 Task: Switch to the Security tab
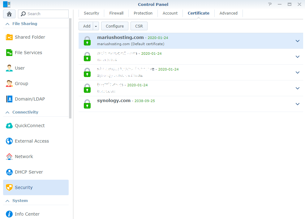[91, 13]
